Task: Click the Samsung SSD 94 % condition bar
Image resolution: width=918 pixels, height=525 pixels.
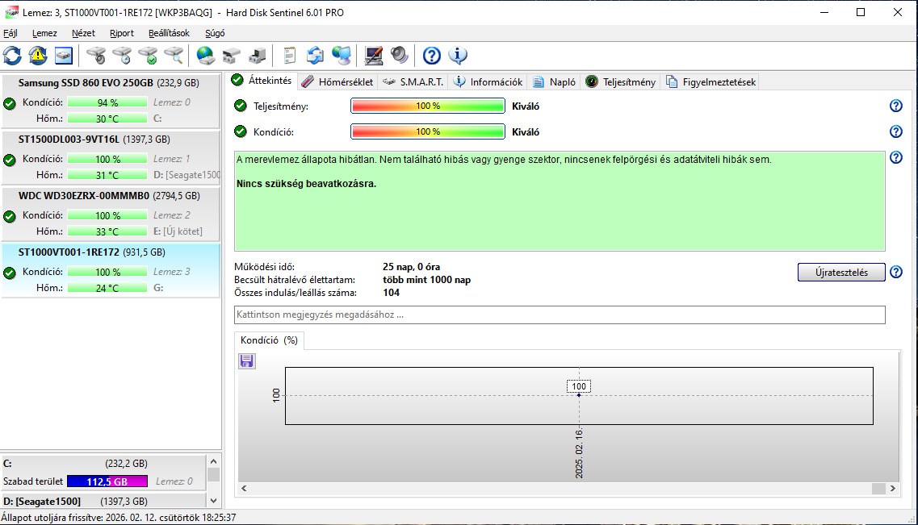Action: pyautogui.click(x=107, y=102)
